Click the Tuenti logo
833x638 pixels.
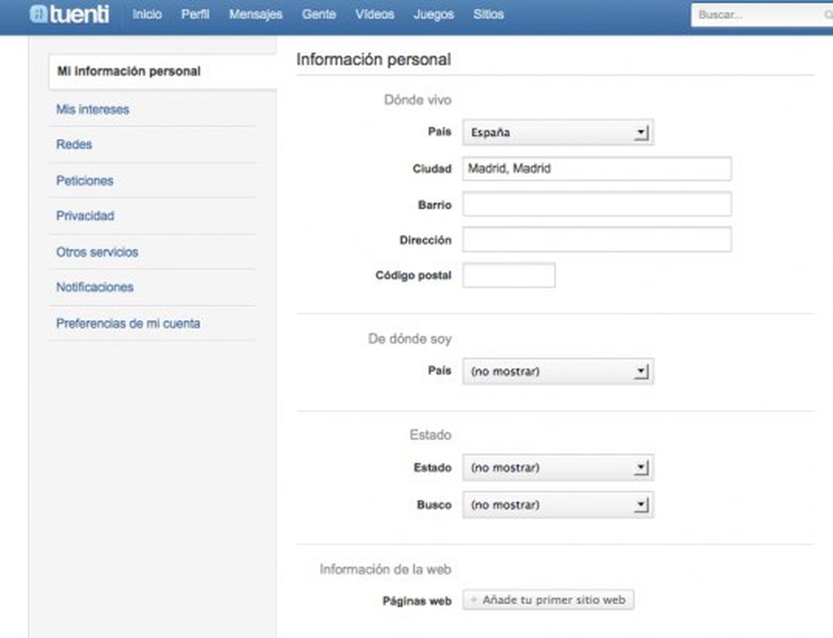click(69, 15)
